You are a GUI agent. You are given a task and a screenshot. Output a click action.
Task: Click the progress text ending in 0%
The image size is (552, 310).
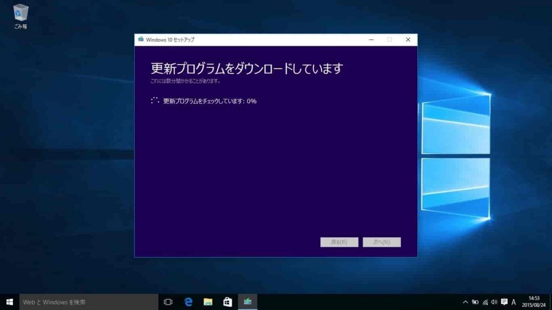pyautogui.click(x=210, y=101)
